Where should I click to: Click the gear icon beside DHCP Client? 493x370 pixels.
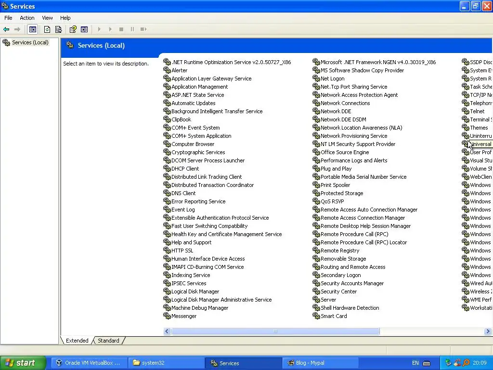pos(167,168)
